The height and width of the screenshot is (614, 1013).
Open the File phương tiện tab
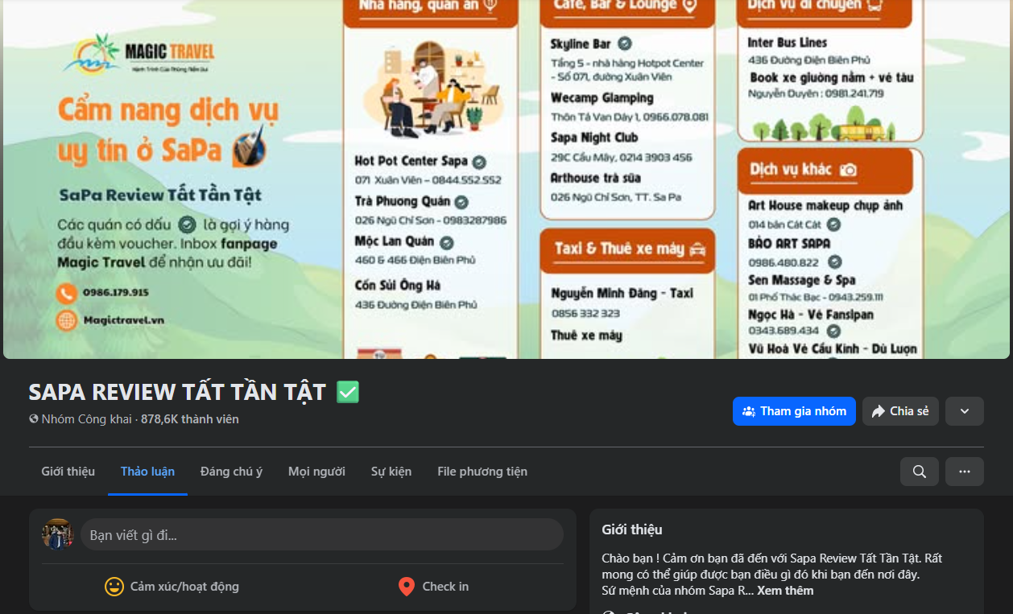pos(482,472)
